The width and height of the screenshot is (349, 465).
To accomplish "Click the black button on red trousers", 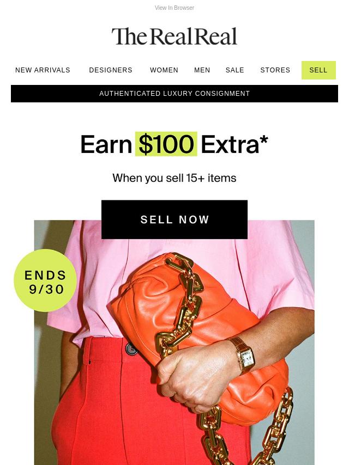I will pos(131,348).
